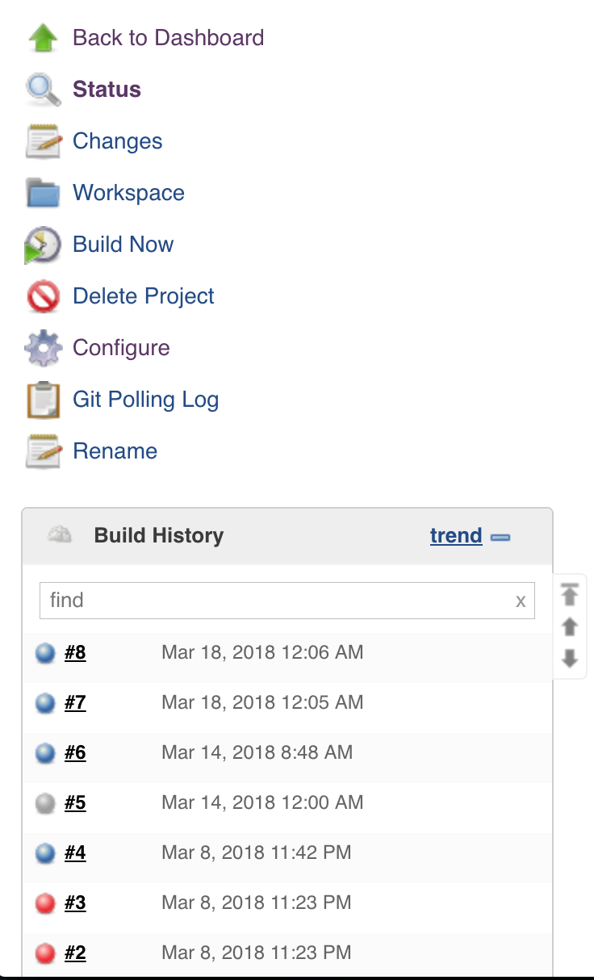Open build #6 from the history list

(75, 752)
